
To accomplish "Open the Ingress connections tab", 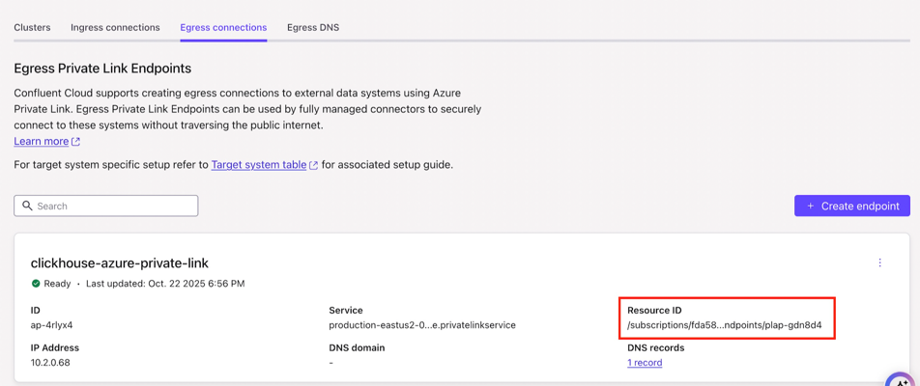I will pyautogui.click(x=115, y=27).
